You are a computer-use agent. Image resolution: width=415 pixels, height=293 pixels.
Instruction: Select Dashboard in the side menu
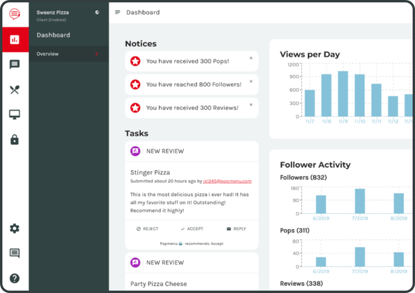54,35
